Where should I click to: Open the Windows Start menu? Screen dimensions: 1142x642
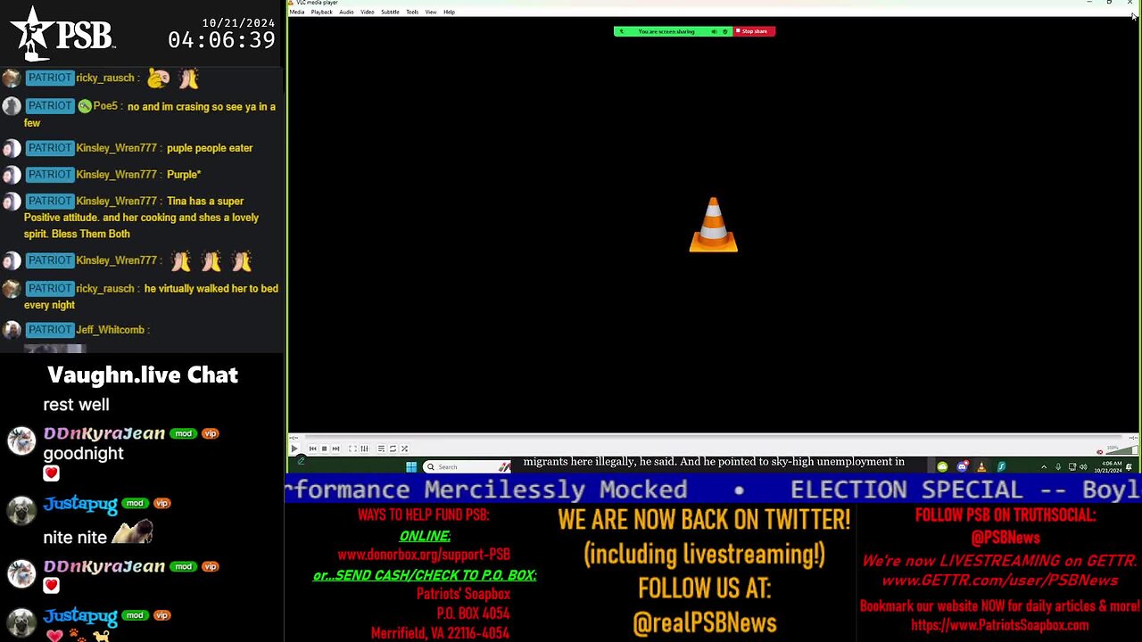tap(411, 466)
